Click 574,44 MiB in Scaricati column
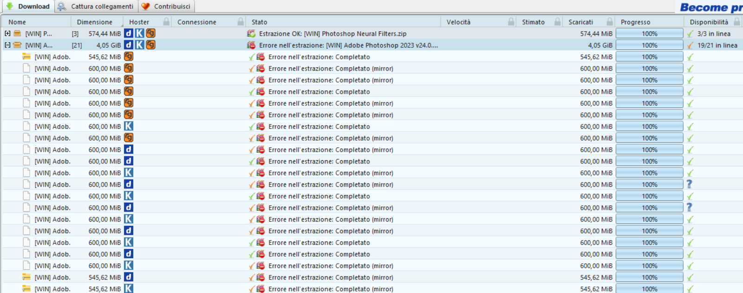Image resolution: width=743 pixels, height=293 pixels. coord(596,33)
